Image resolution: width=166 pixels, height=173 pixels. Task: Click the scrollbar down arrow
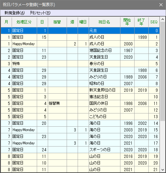point(163,170)
